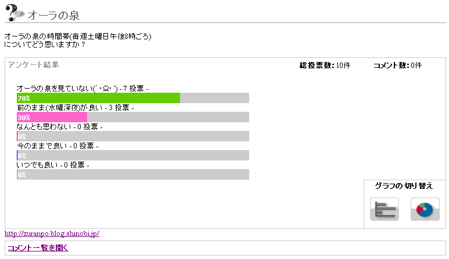Viewport: 449px width, 259px height.
Task: Switch to the bar graph view
Action: 384,209
